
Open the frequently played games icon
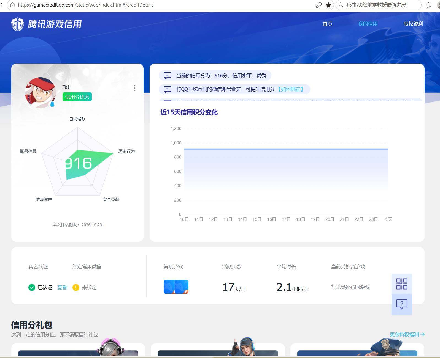pyautogui.click(x=176, y=287)
